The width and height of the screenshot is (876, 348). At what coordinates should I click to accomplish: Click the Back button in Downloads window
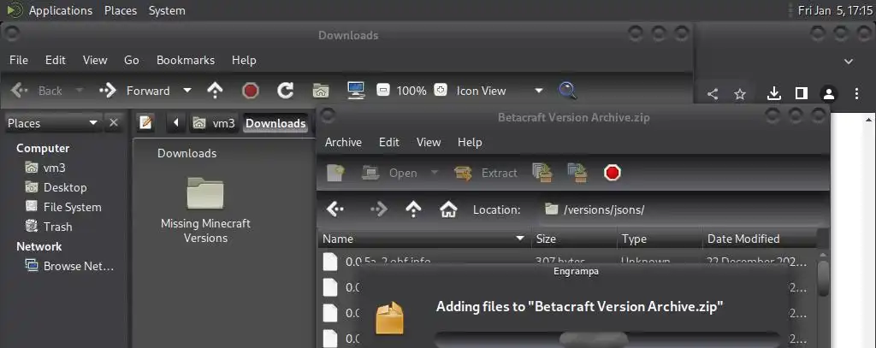point(36,91)
